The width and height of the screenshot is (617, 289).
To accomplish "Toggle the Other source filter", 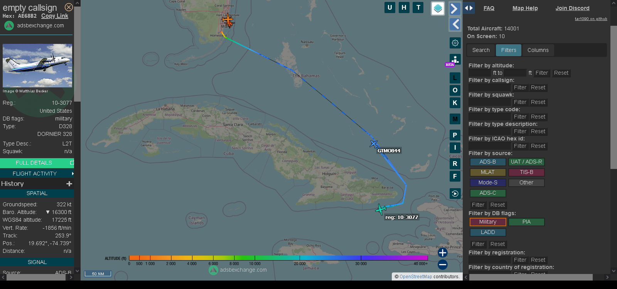I will (x=526, y=183).
